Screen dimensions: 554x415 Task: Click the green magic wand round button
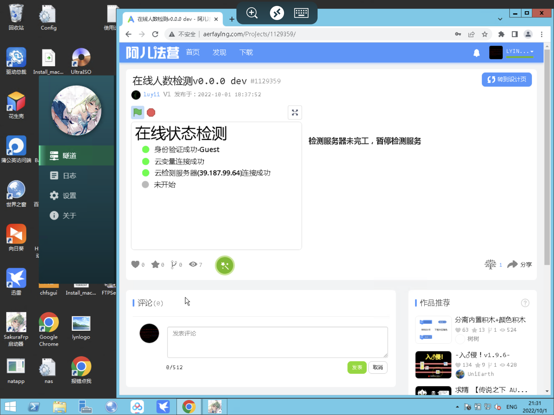tap(225, 265)
